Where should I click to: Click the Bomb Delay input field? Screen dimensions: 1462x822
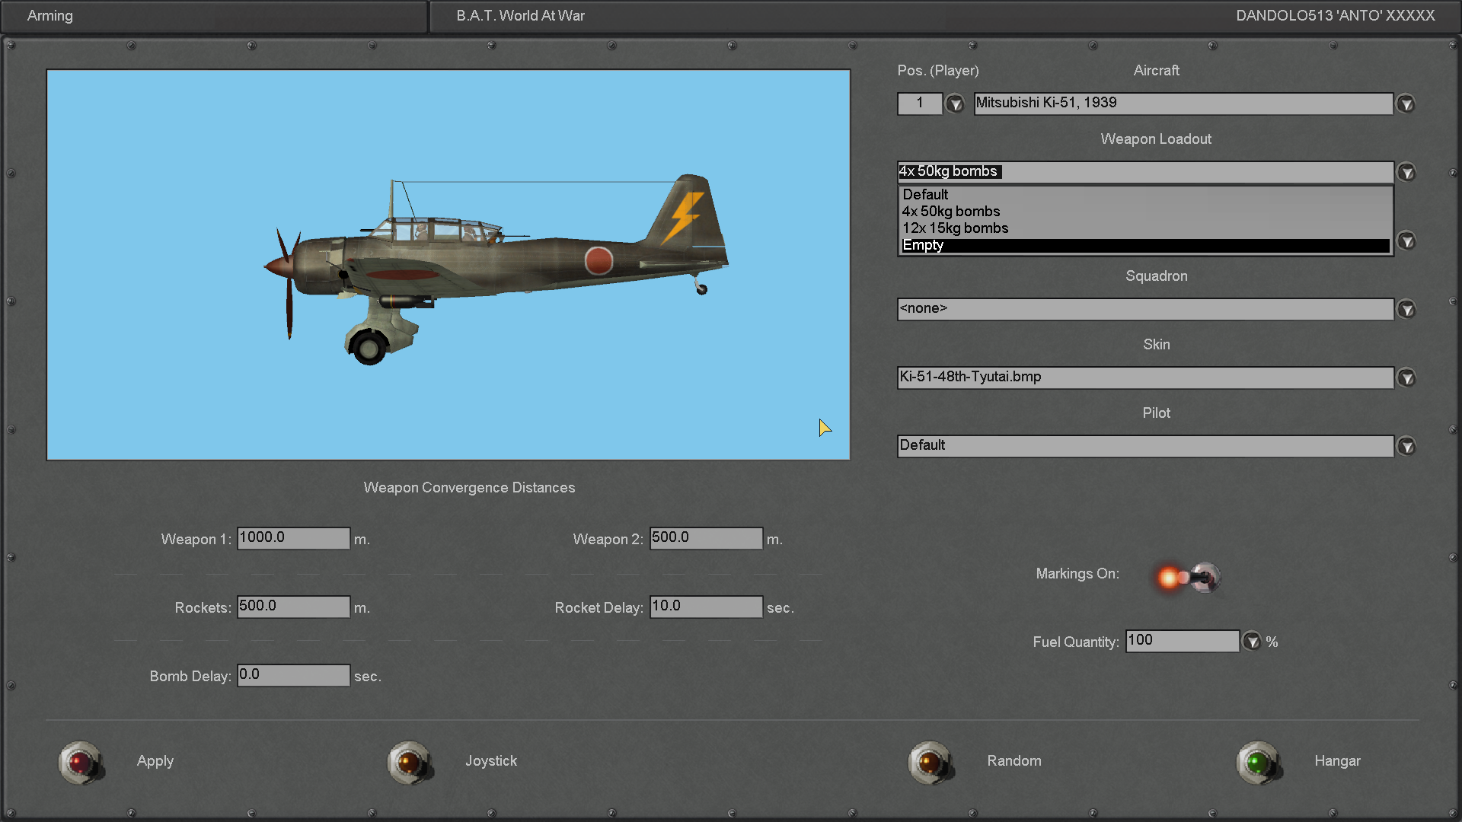(293, 675)
